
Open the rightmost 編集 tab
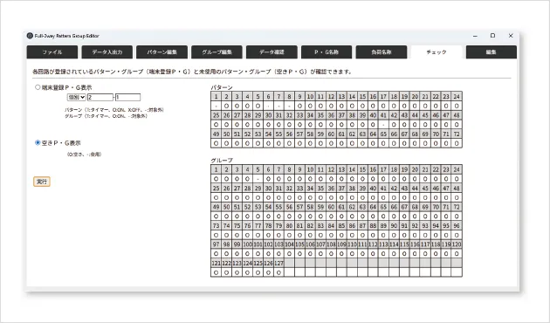click(x=491, y=52)
